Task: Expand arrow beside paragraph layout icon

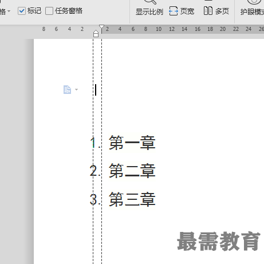Action: [76, 89]
